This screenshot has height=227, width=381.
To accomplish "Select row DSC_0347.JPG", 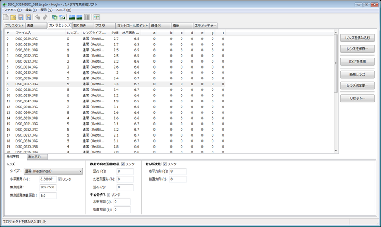I will coord(115,101).
